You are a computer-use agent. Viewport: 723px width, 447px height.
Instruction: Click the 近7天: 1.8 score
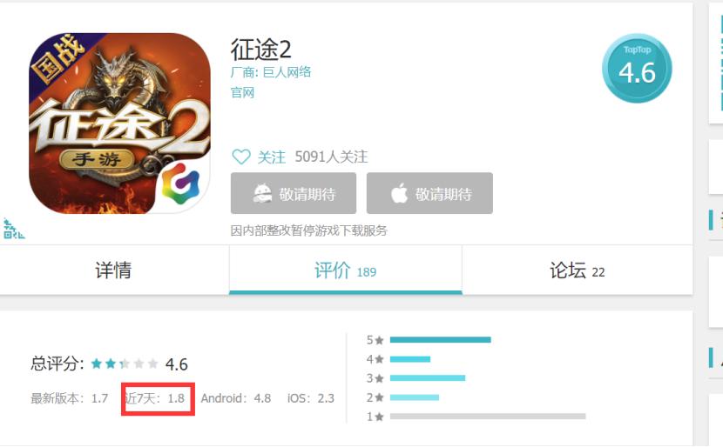tap(154, 398)
